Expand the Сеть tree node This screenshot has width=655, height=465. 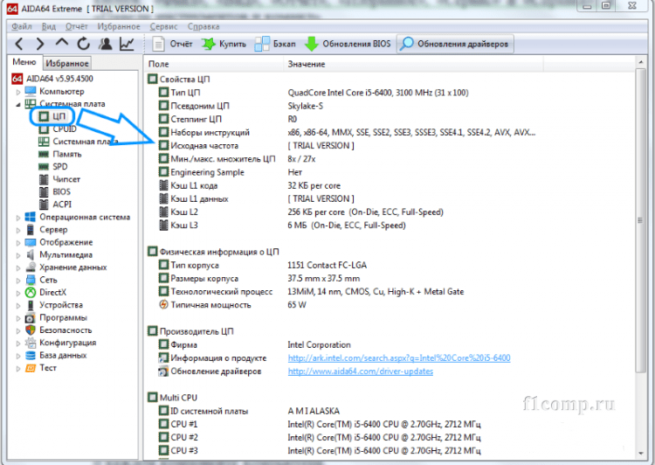point(18,281)
